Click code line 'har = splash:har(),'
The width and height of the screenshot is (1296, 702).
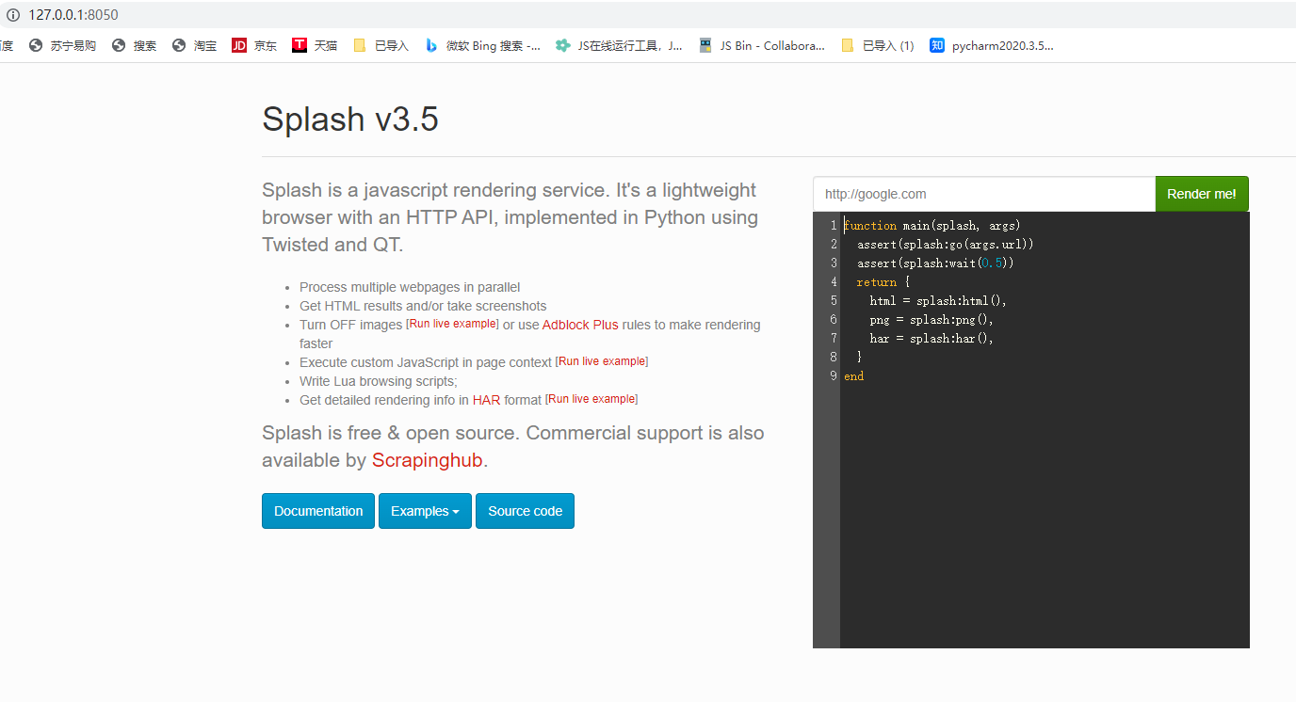pos(931,338)
